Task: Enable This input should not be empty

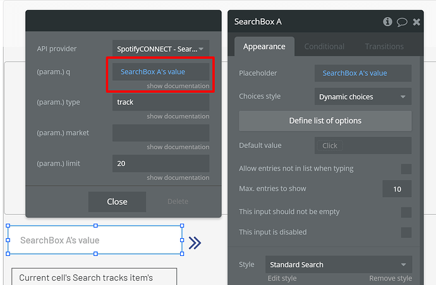Action: [406, 212]
